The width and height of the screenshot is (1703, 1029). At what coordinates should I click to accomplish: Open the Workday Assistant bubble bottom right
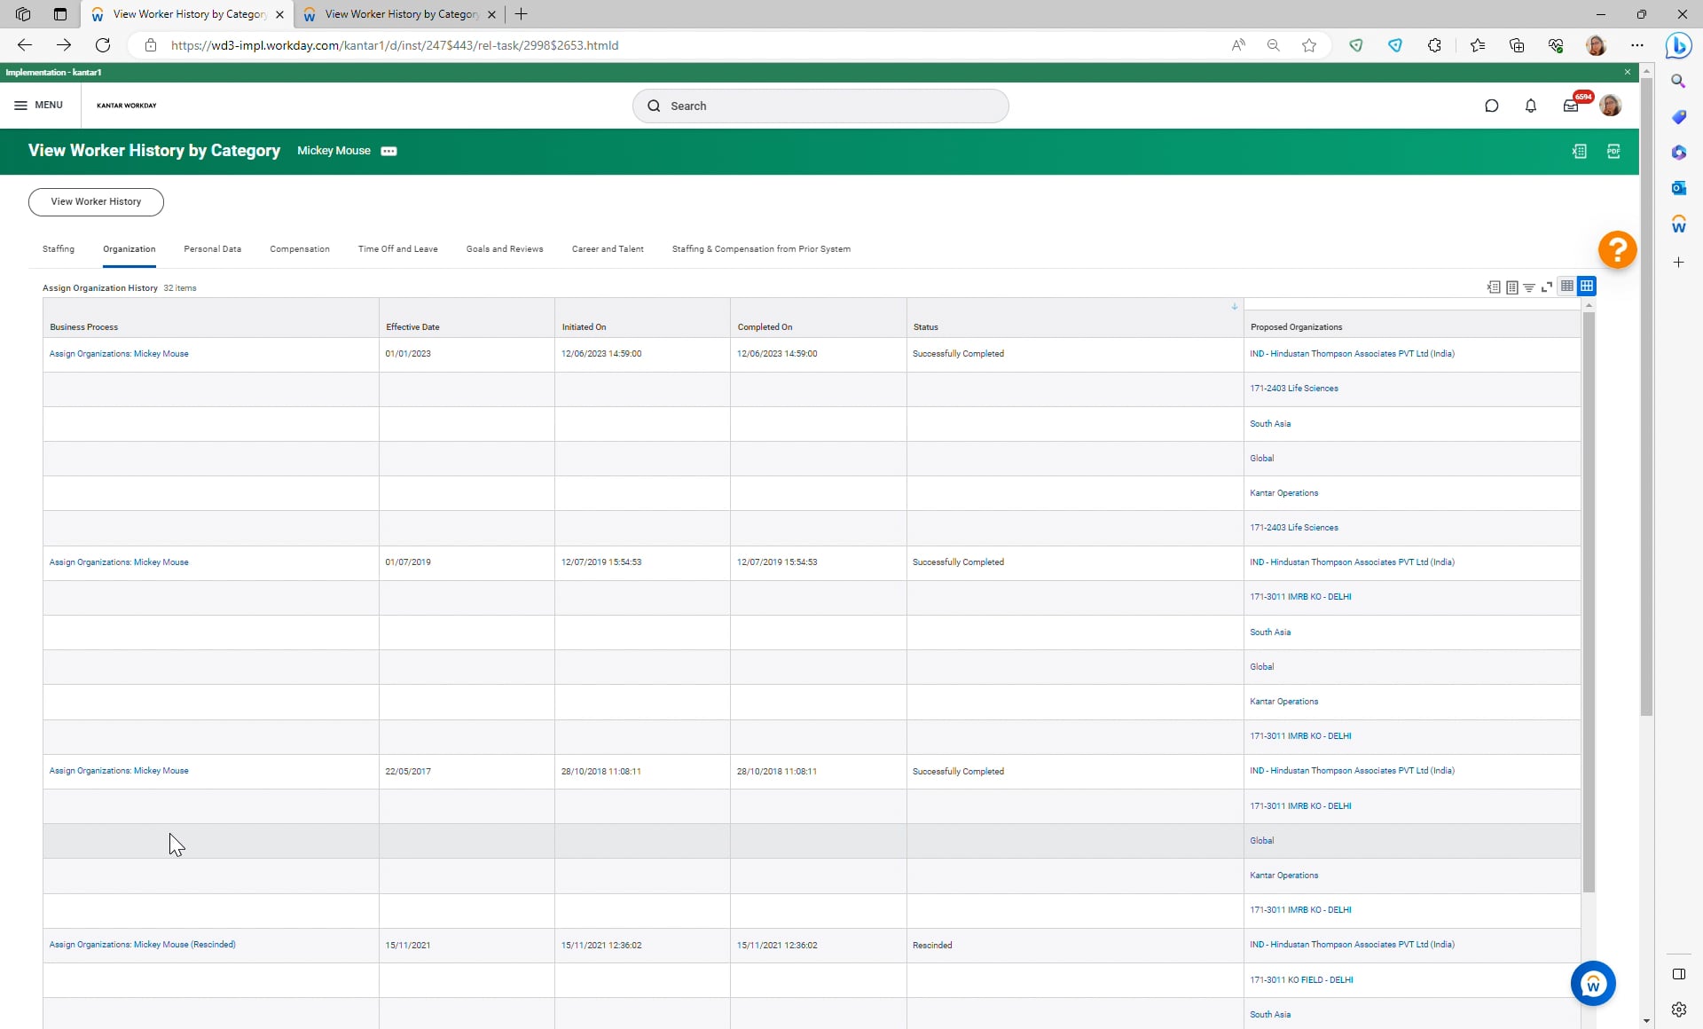pos(1593,983)
